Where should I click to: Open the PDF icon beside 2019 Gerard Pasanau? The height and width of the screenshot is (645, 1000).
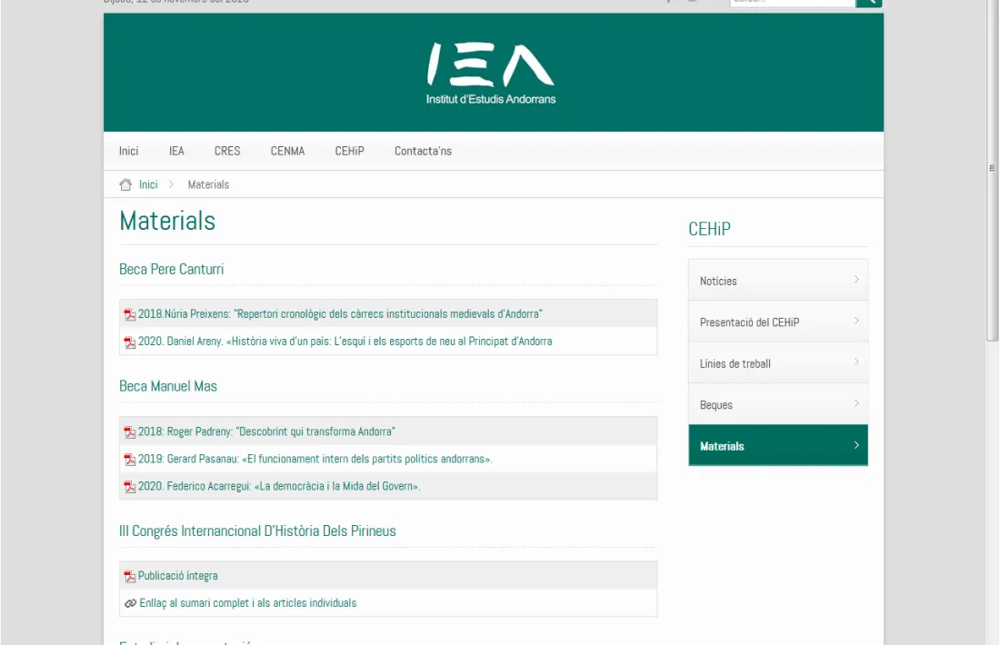click(x=128, y=459)
